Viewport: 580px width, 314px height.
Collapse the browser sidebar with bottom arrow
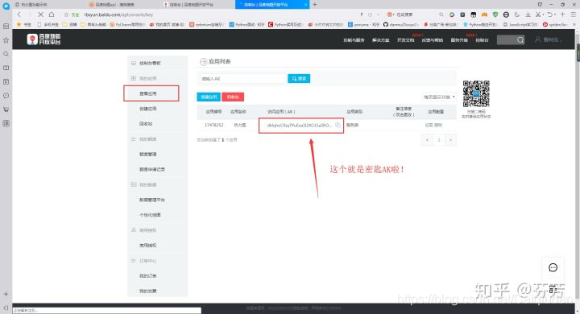[x=6, y=308]
